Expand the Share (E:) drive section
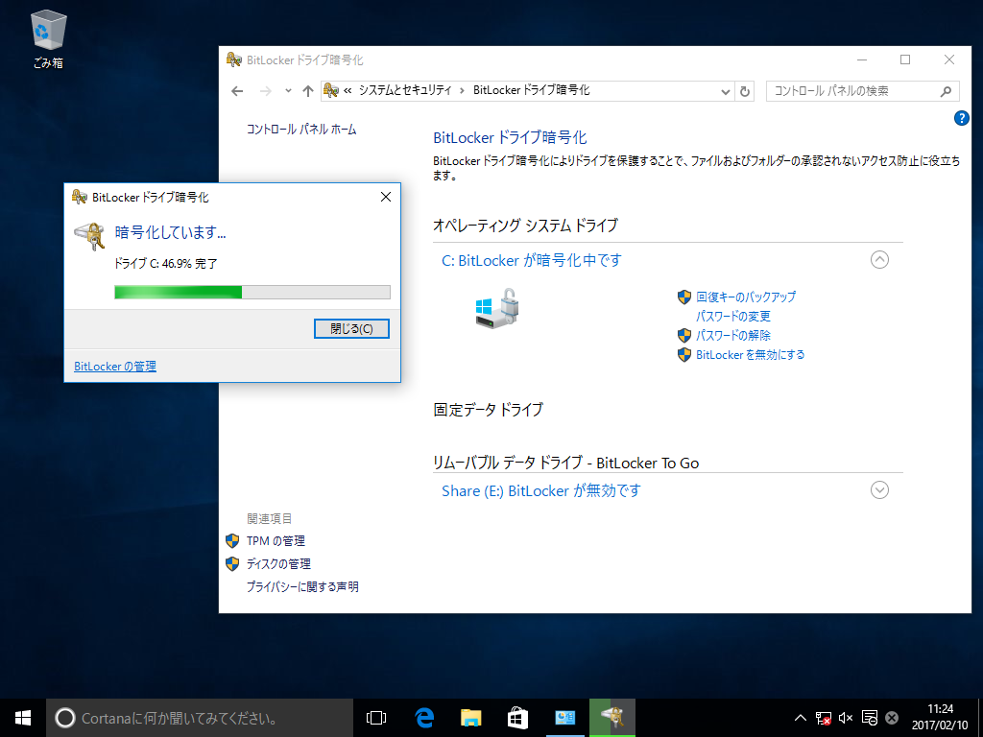The height and width of the screenshot is (737, 983). (x=879, y=490)
